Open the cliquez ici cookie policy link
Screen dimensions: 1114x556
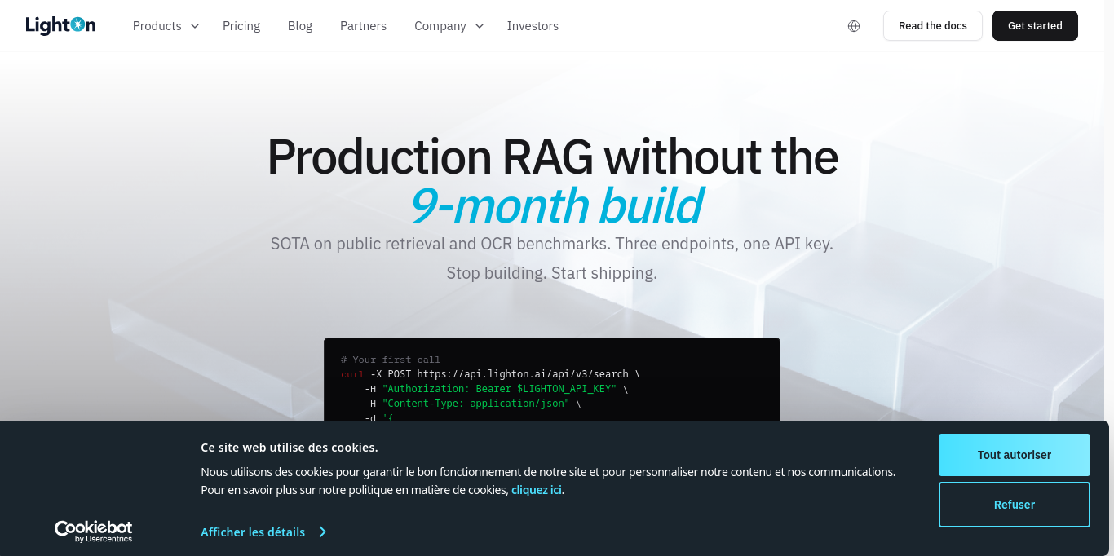pyautogui.click(x=537, y=490)
